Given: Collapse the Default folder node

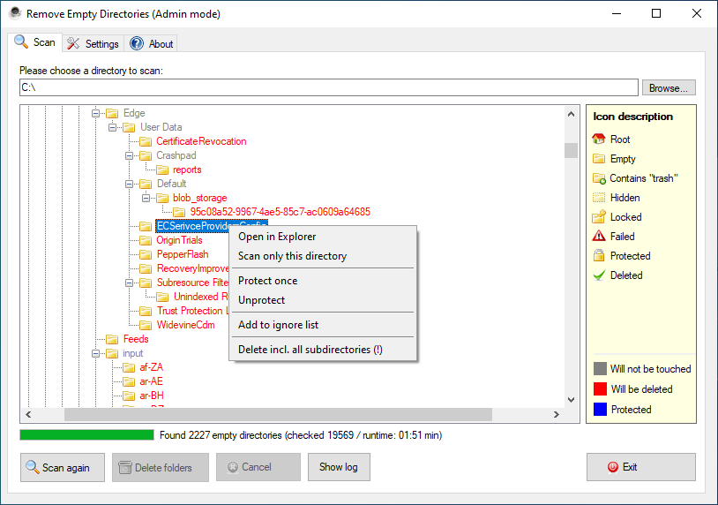Looking at the screenshot, I should point(129,184).
